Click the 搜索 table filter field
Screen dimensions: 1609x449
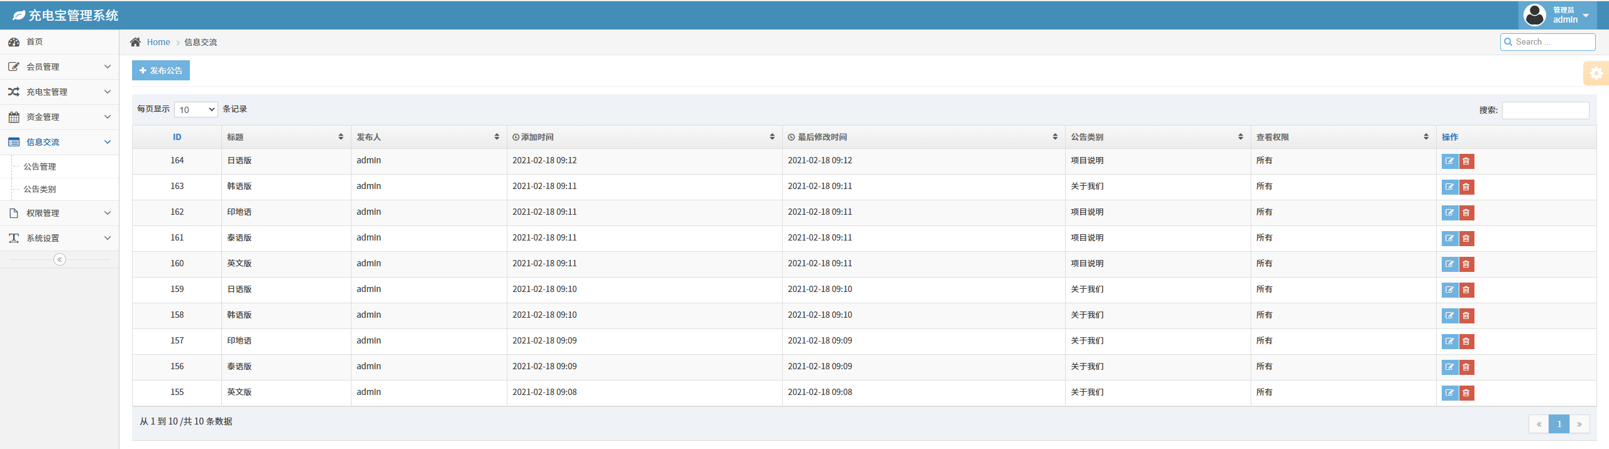point(1545,111)
